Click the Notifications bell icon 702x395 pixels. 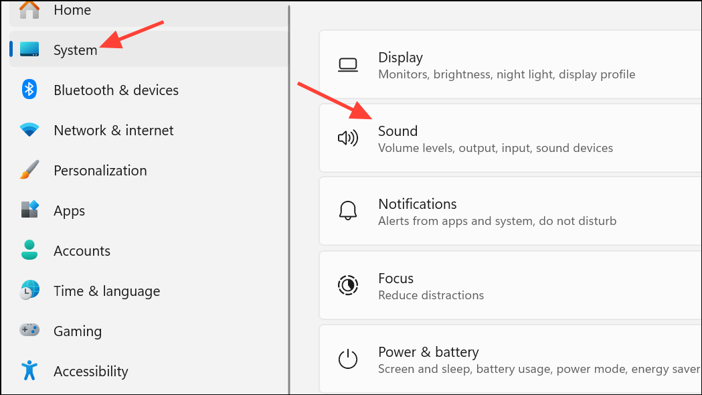(348, 210)
